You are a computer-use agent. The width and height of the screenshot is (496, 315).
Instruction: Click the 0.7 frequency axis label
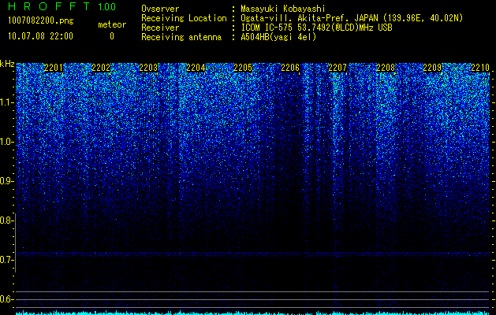coord(6,260)
